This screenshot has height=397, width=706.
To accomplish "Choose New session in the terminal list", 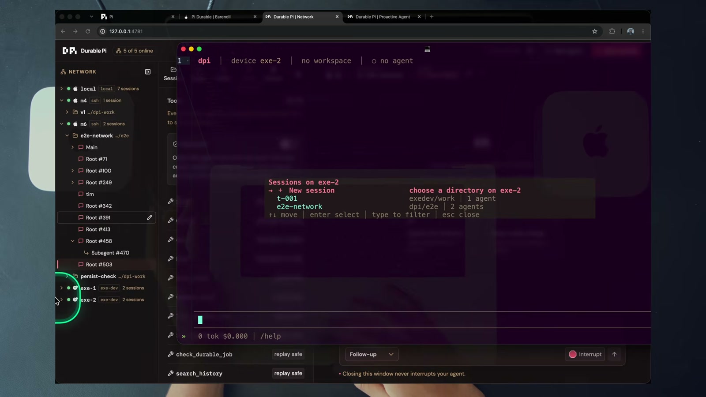I will (x=312, y=191).
